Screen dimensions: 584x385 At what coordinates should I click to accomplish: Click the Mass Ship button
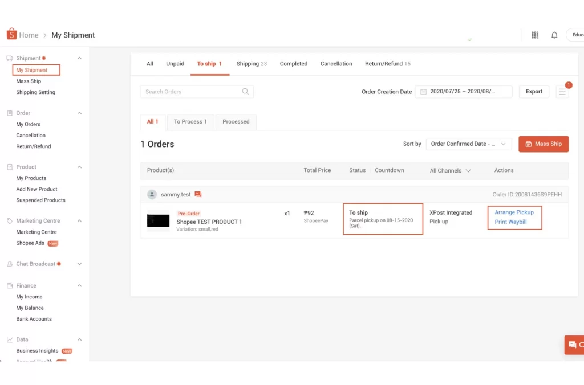(544, 144)
